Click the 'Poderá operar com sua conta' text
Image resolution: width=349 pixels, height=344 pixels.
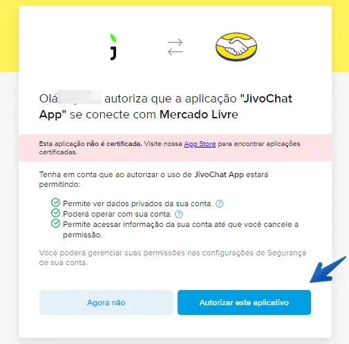[117, 214]
